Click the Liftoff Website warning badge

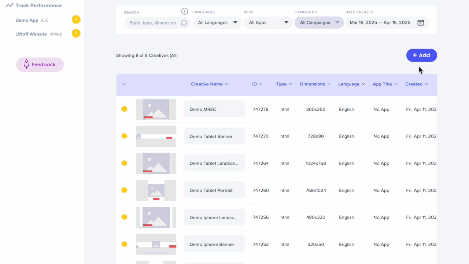[x=76, y=34]
